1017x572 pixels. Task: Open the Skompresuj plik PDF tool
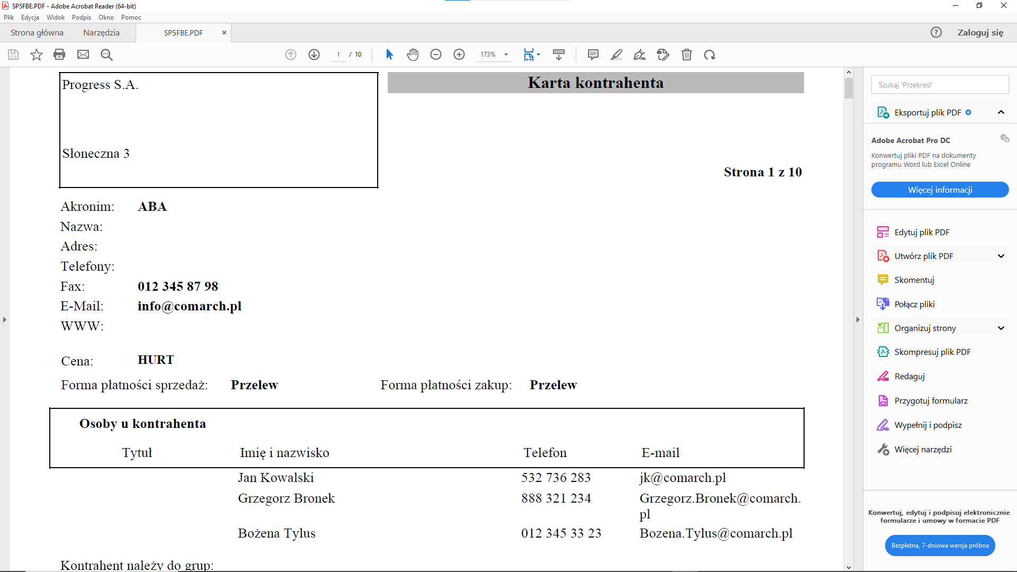(x=932, y=352)
